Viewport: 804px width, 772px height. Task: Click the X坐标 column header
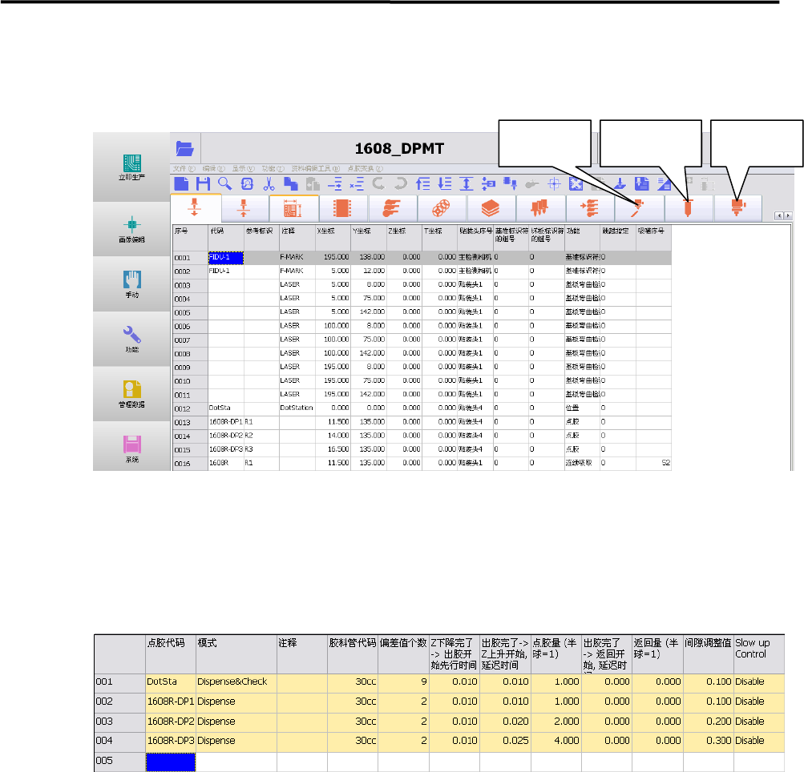coord(333,238)
